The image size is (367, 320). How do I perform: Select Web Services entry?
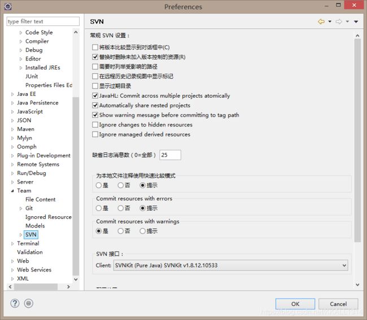click(x=34, y=270)
